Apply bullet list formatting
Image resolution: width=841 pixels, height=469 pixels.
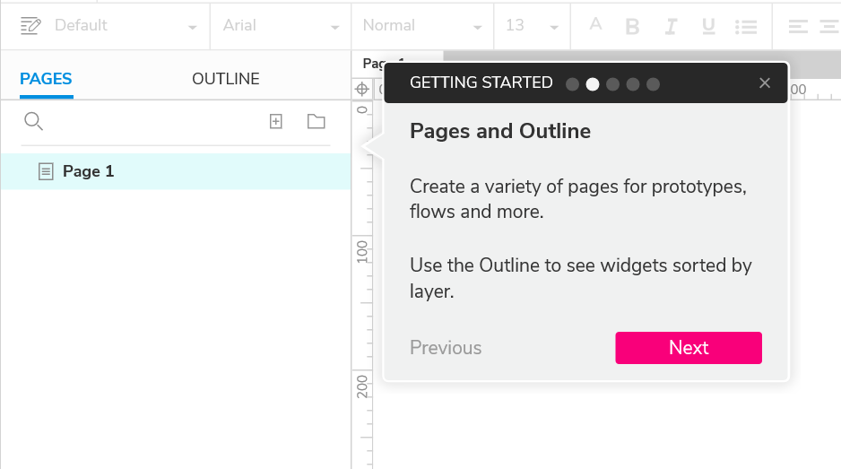point(745,26)
